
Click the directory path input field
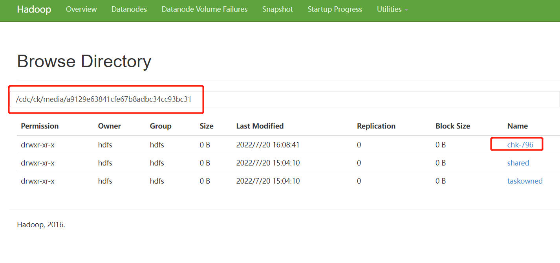point(285,99)
